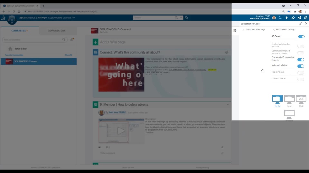
Task: Click the magnifier icon in top search
Action: (176, 18)
